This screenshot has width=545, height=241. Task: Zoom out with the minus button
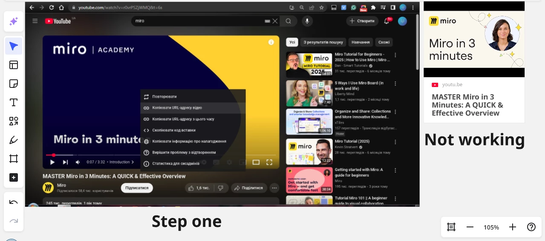click(470, 227)
